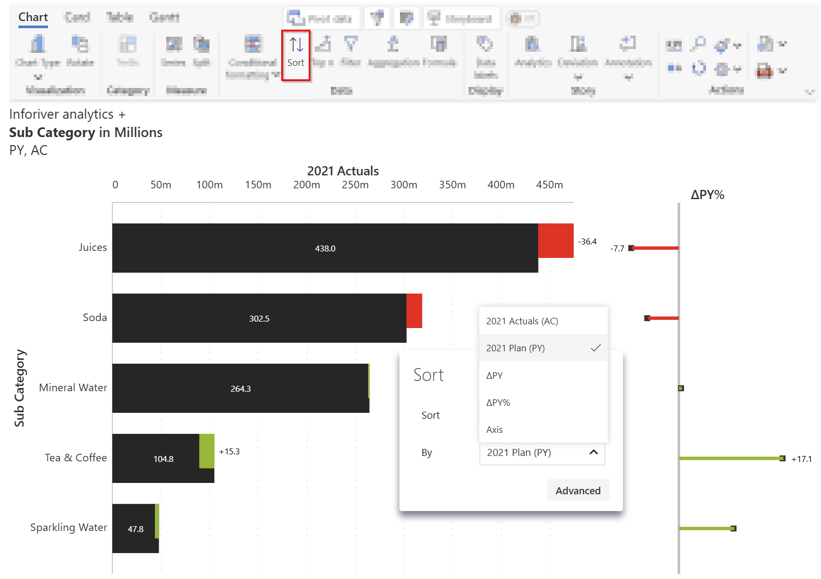
Task: Expand the Deviation dropdown
Action: click(578, 77)
